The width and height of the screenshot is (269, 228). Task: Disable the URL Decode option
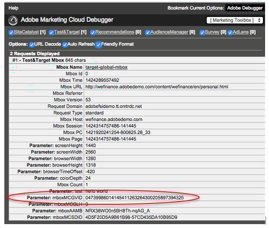[32, 44]
